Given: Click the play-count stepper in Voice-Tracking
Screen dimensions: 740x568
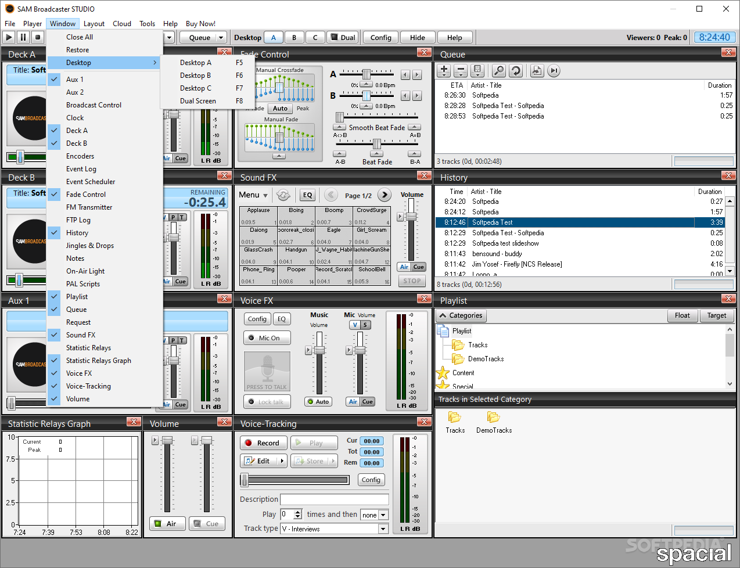Looking at the screenshot, I should (298, 515).
